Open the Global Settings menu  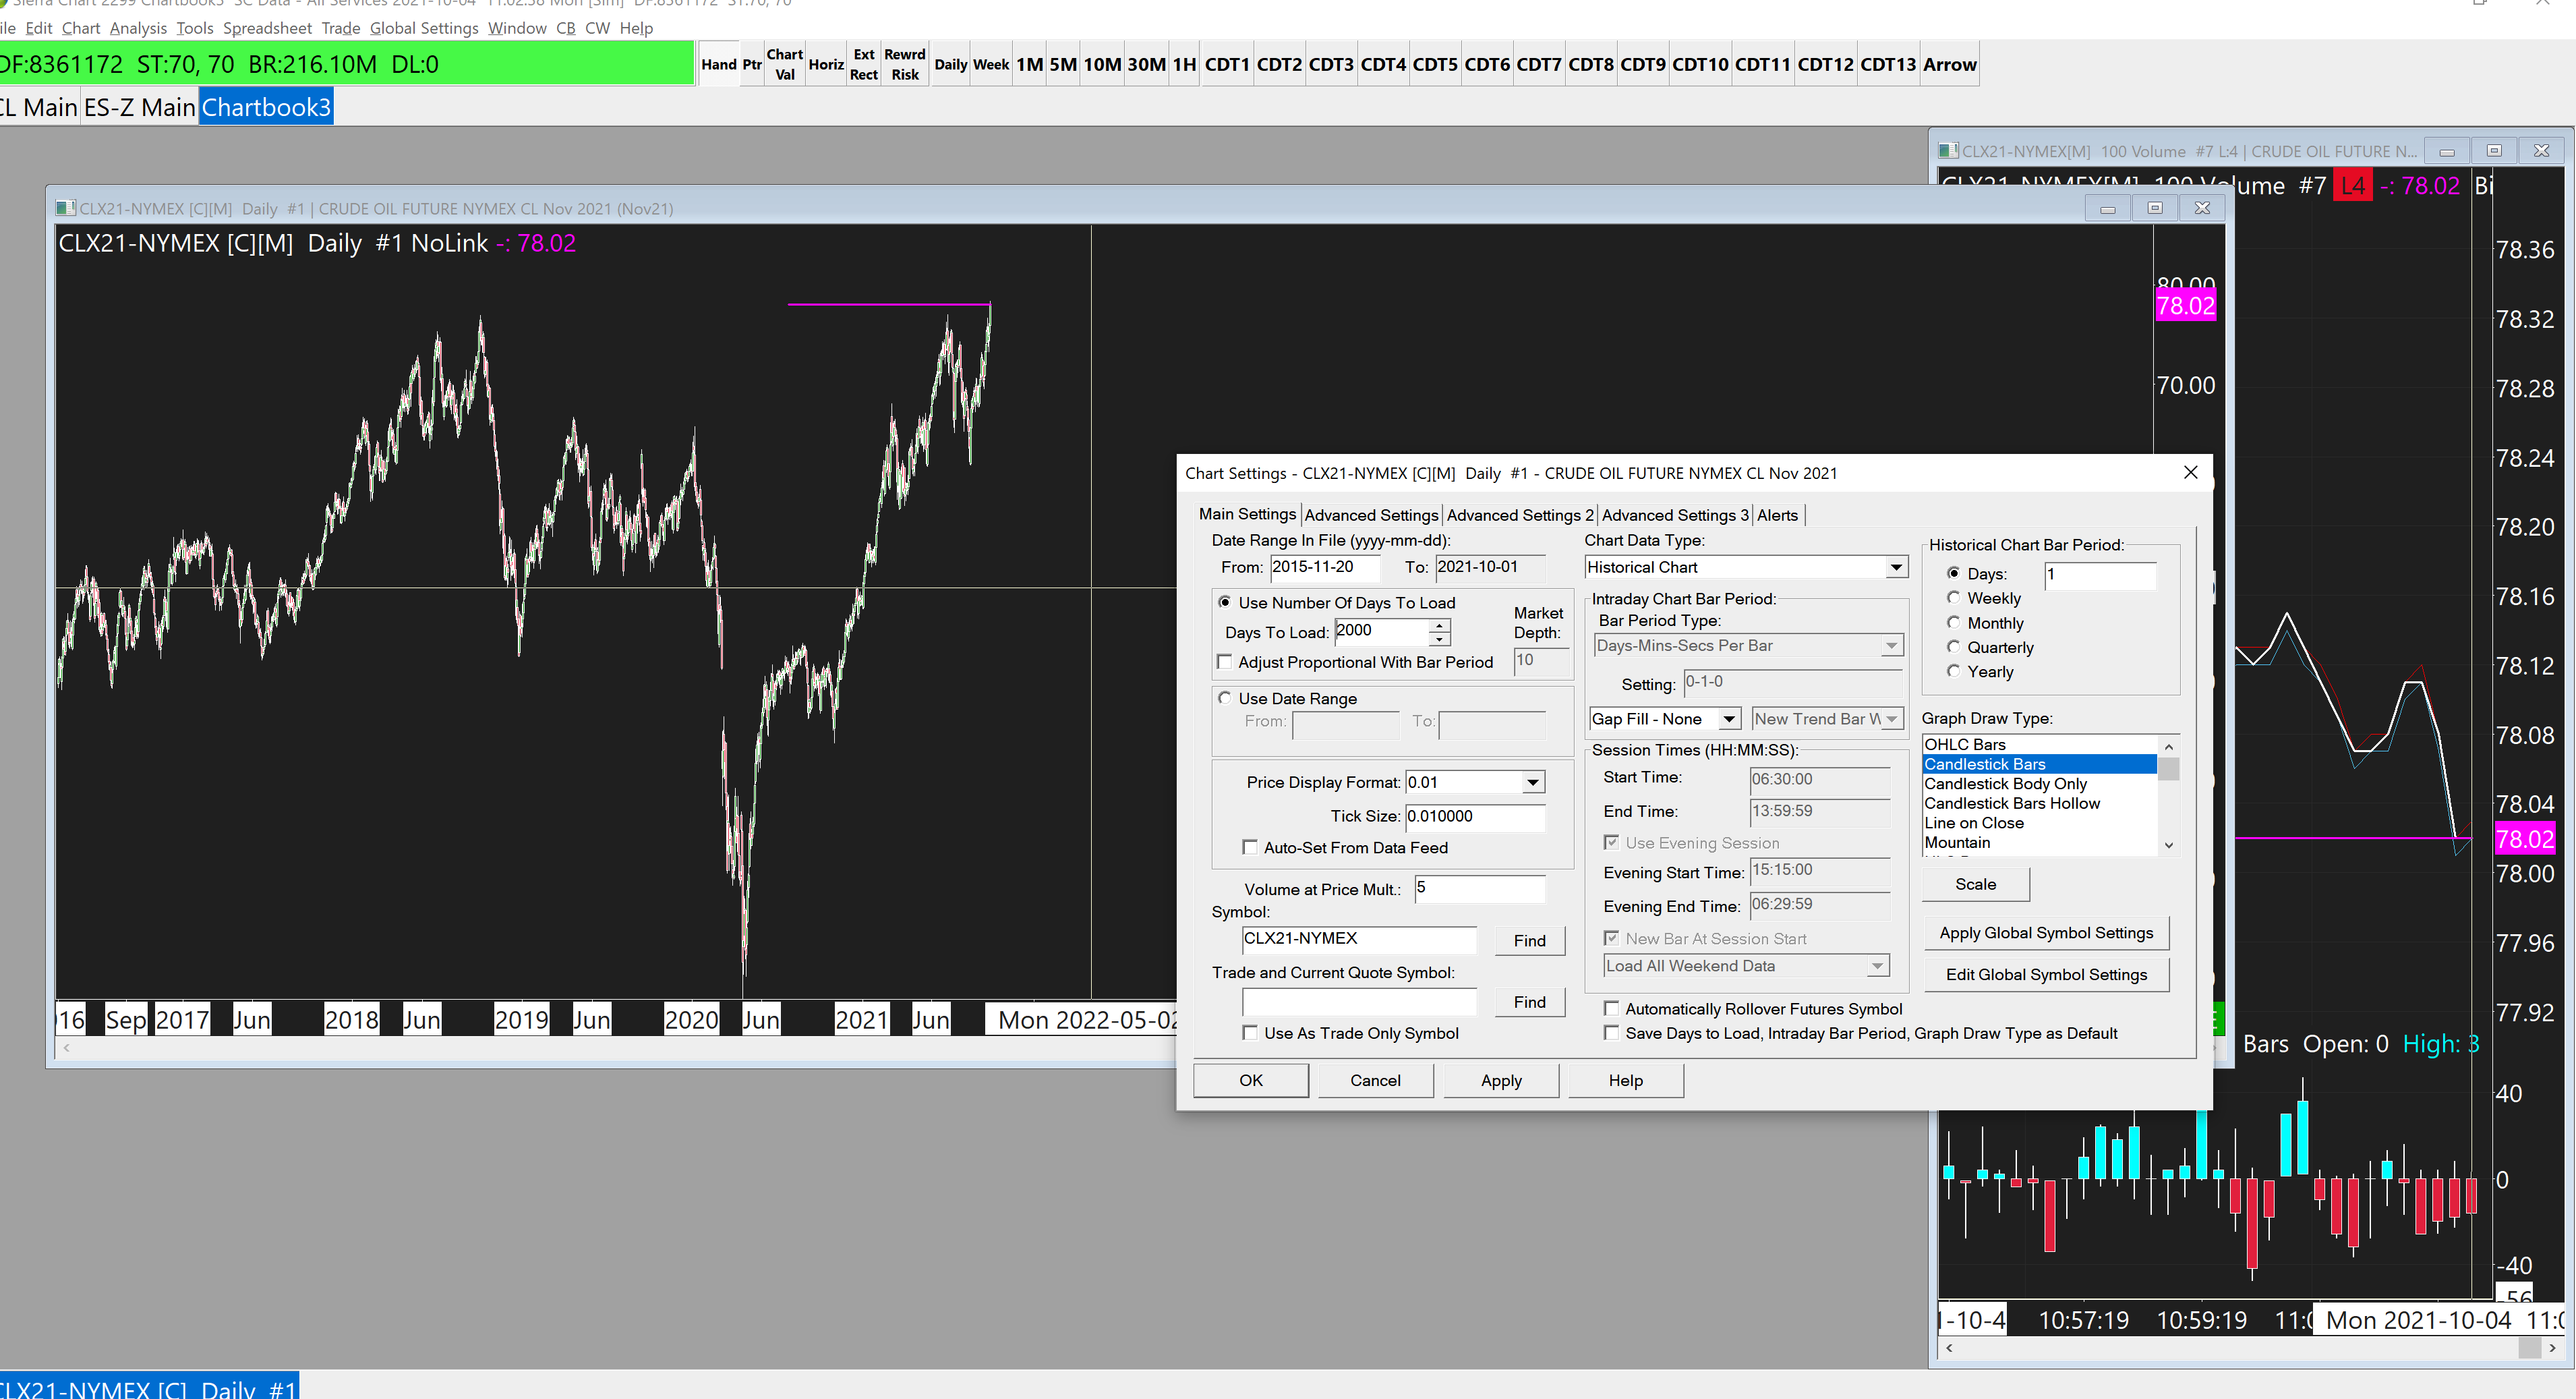click(x=424, y=28)
